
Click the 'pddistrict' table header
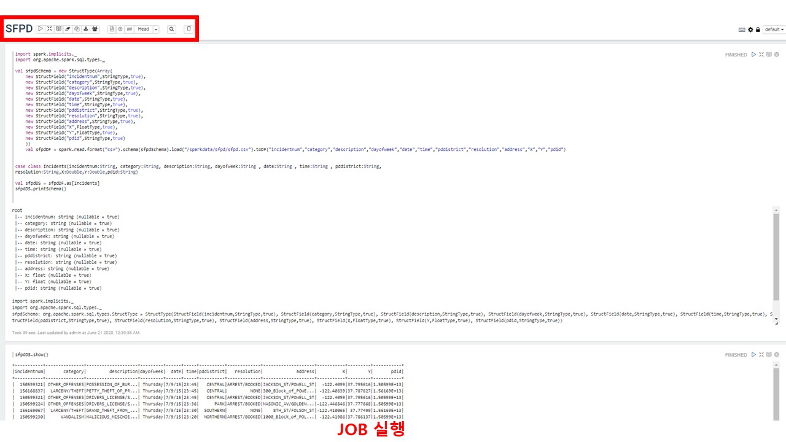[212, 371]
